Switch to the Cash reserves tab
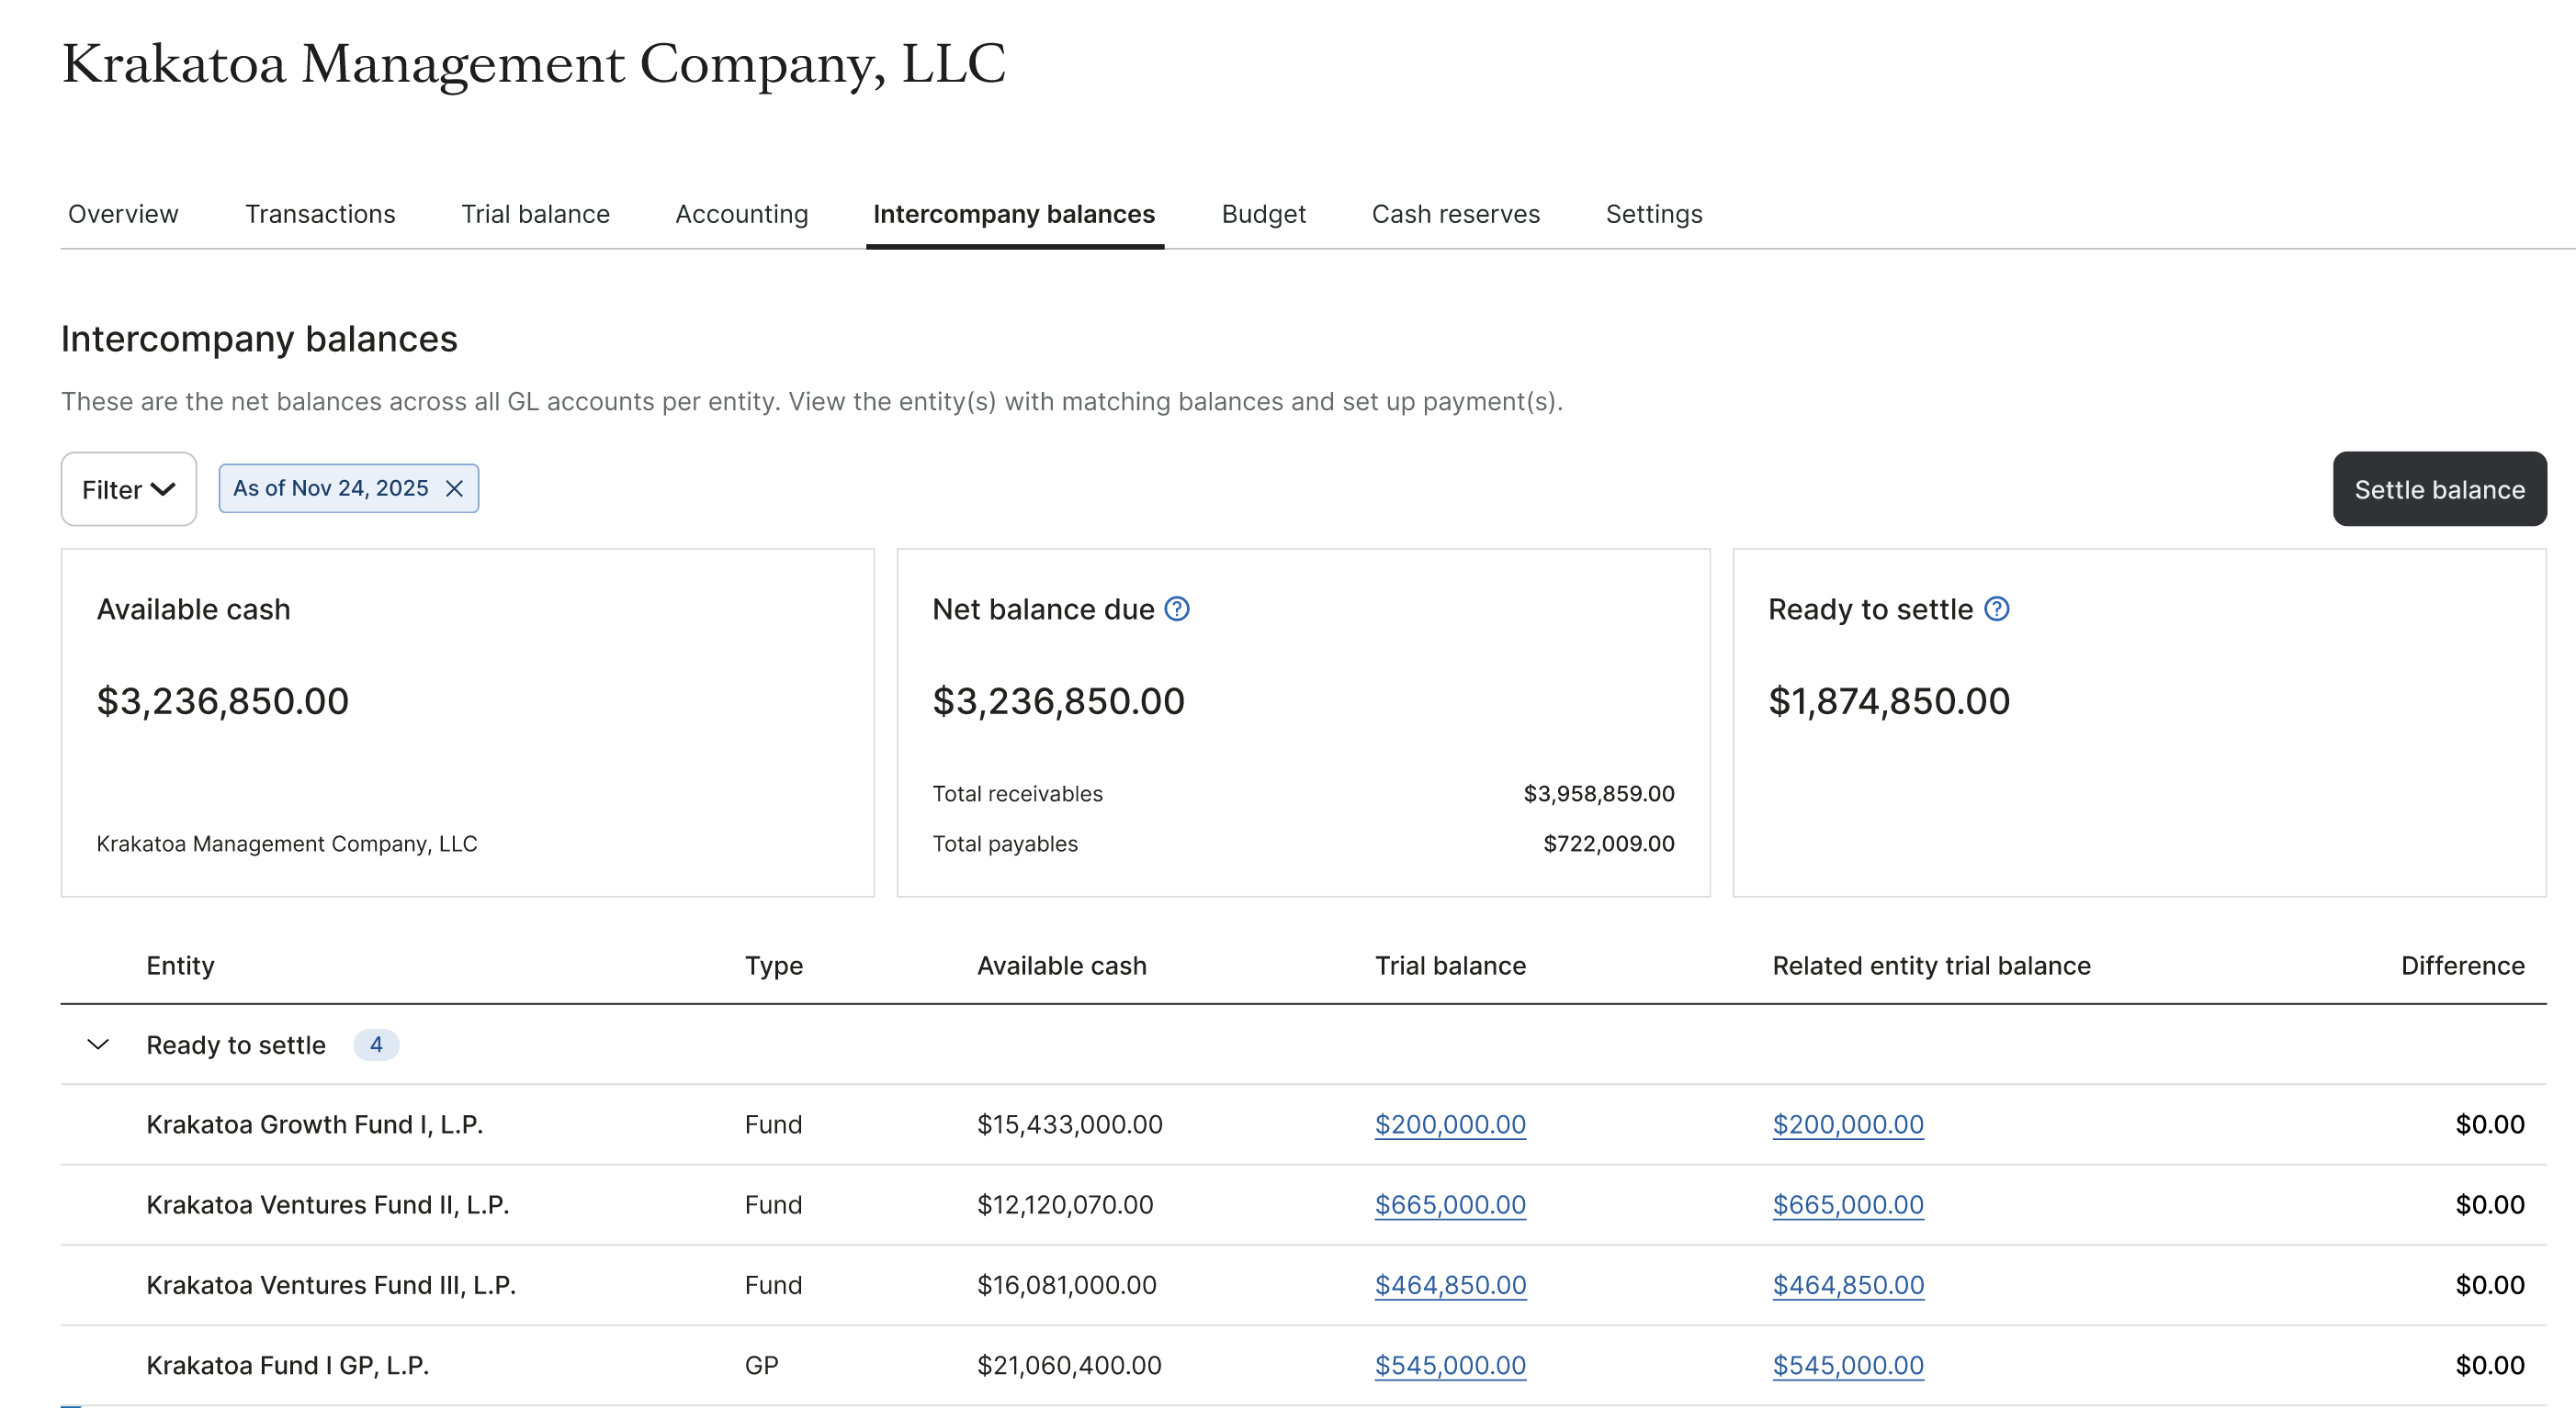 (x=1455, y=214)
